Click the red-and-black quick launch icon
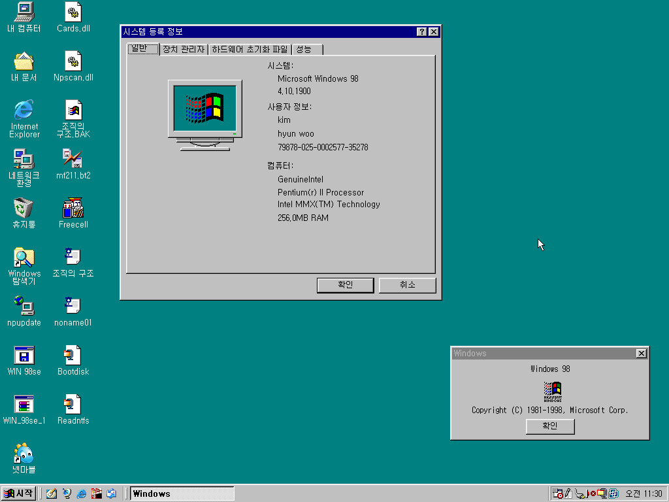This screenshot has width=669, height=502. point(97,494)
